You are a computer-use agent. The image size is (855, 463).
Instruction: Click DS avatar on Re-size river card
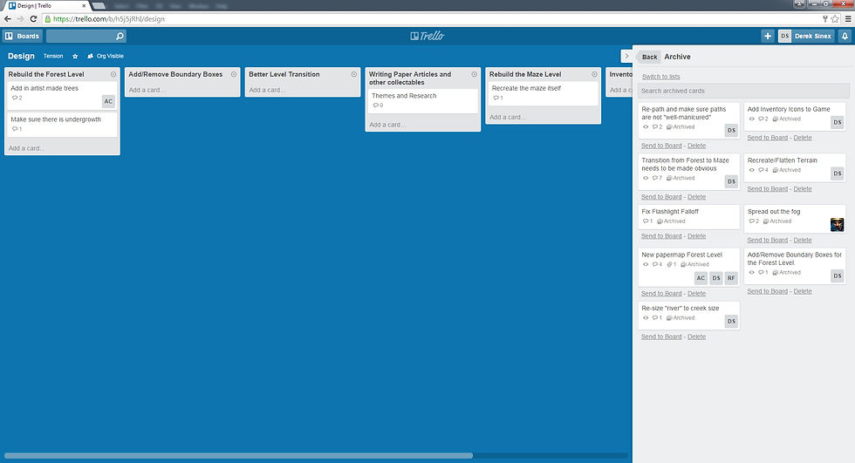pyautogui.click(x=731, y=322)
